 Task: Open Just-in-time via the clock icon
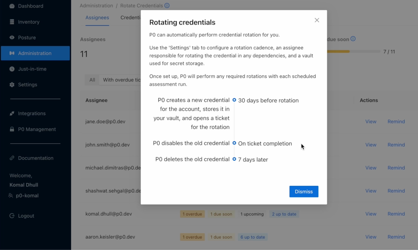[12, 69]
